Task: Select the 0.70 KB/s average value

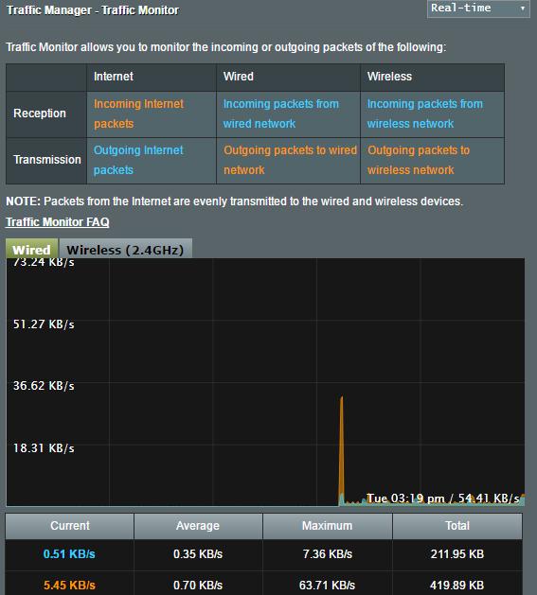Action: (198, 586)
